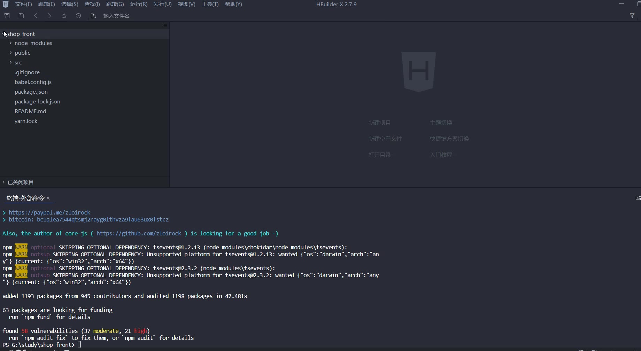641x351 pixels.
Task: Open the 跳转(G) menu
Action: (115, 4)
